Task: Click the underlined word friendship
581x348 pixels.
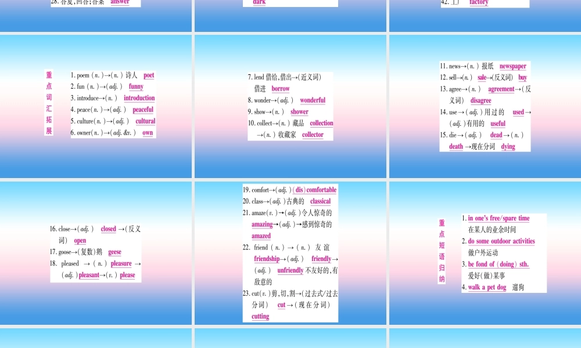Action: [x=267, y=259]
